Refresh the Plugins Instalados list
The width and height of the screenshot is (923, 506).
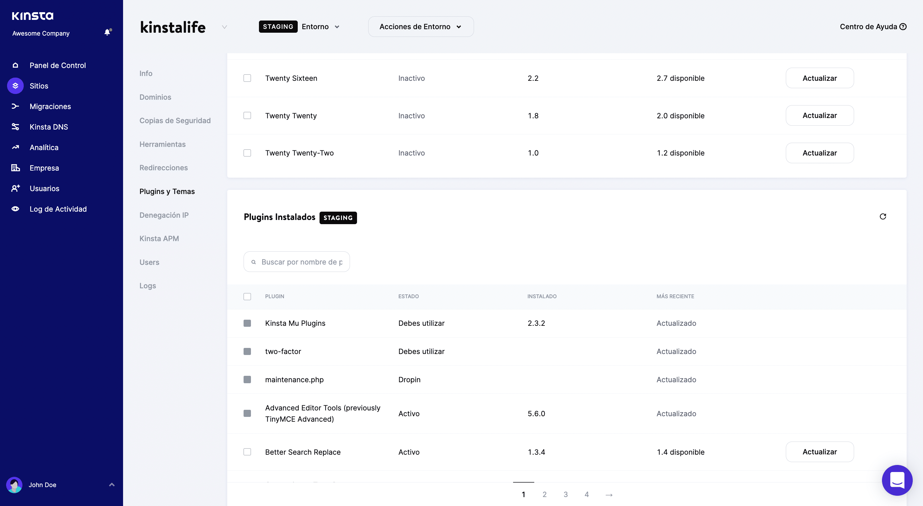click(883, 216)
